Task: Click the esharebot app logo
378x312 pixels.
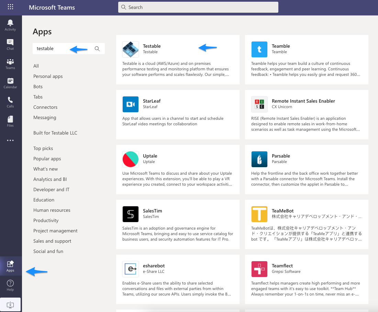Action: [x=131, y=269]
